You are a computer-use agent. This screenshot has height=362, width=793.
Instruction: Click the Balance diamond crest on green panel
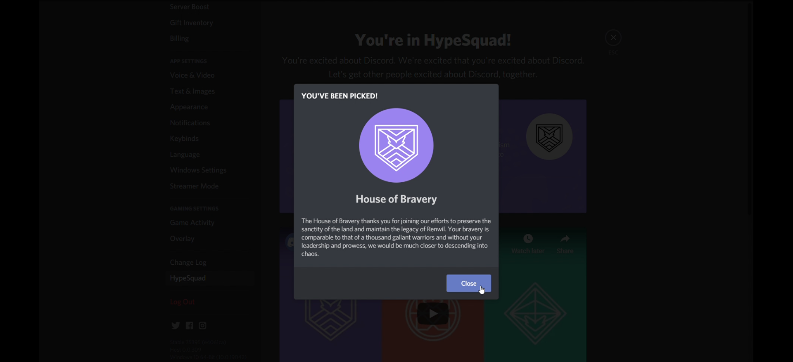tap(535, 314)
